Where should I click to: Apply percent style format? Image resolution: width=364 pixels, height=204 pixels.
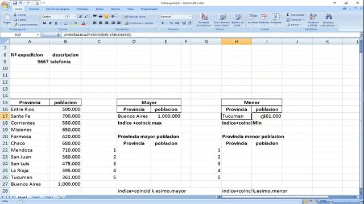point(171,23)
